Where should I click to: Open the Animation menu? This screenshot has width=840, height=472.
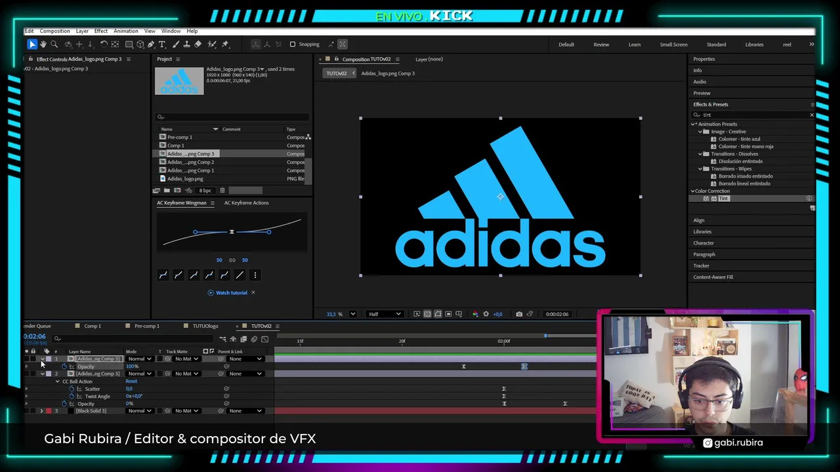tap(125, 31)
